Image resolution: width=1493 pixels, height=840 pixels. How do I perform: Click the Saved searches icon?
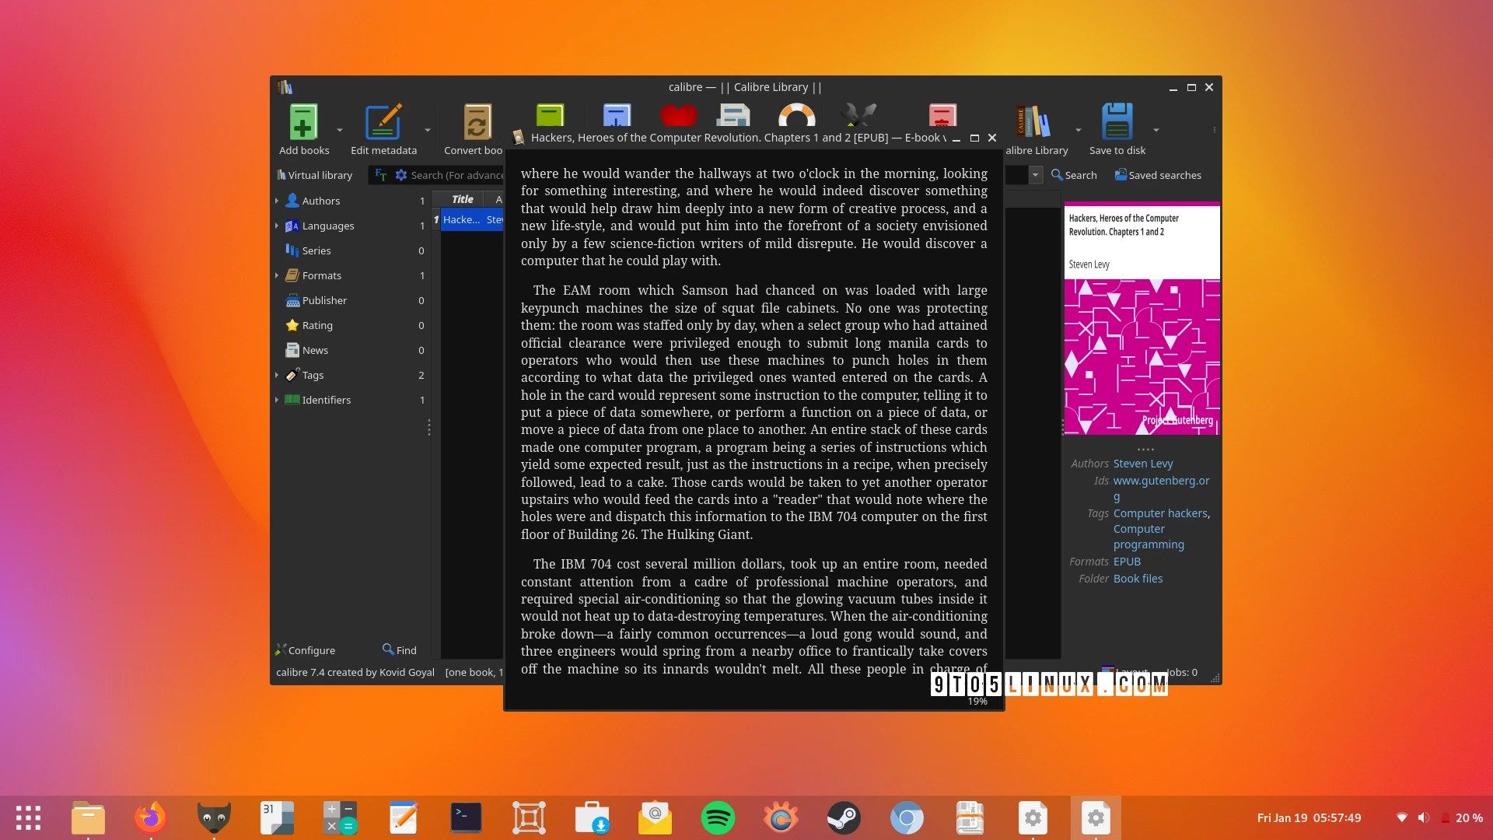pos(1121,175)
